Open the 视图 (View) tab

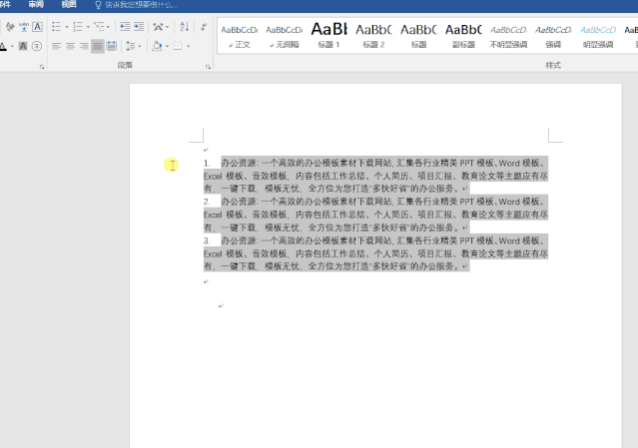point(68,4)
